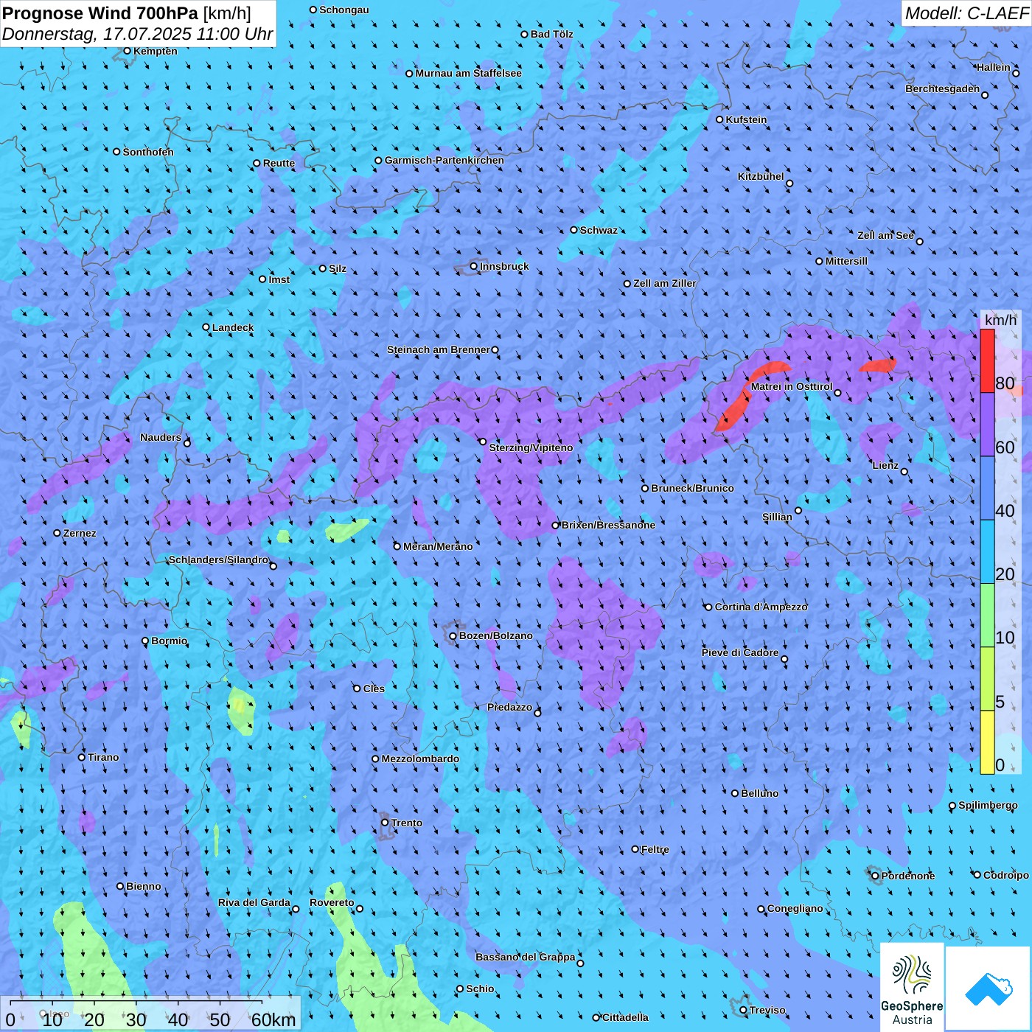The image size is (1032, 1032).
Task: Click the 'Garmisch-Partenkirchen' label
Action: pyautogui.click(x=444, y=160)
